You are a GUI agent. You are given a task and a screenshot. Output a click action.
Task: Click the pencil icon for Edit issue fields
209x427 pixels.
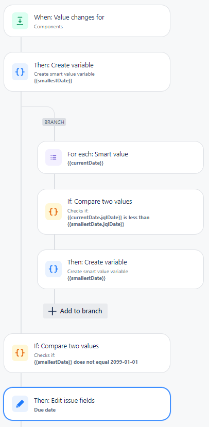coord(20,404)
